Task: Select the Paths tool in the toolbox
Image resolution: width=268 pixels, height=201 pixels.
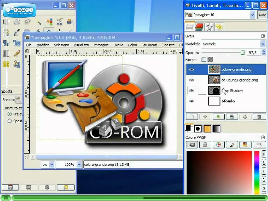Action: [6, 32]
